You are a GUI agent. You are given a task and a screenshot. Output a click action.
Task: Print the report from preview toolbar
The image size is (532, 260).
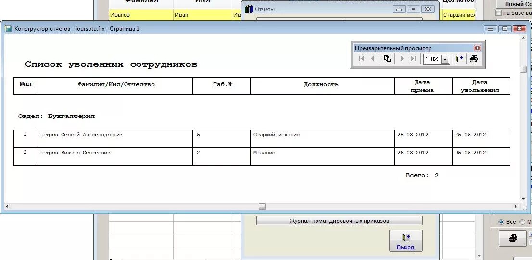[474, 59]
